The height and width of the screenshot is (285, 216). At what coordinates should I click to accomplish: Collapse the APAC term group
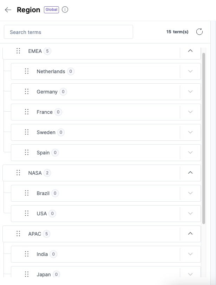pyautogui.click(x=190, y=234)
